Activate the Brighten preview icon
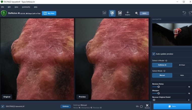Screen dimensions: 192x110 pyautogui.click(x=127, y=13)
